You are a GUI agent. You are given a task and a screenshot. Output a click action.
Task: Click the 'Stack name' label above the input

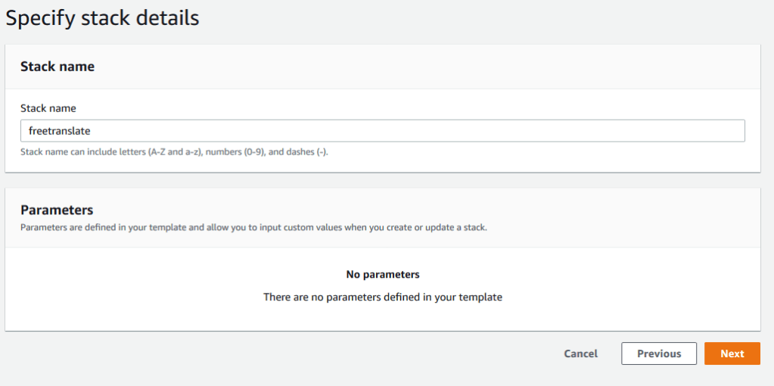(x=48, y=108)
